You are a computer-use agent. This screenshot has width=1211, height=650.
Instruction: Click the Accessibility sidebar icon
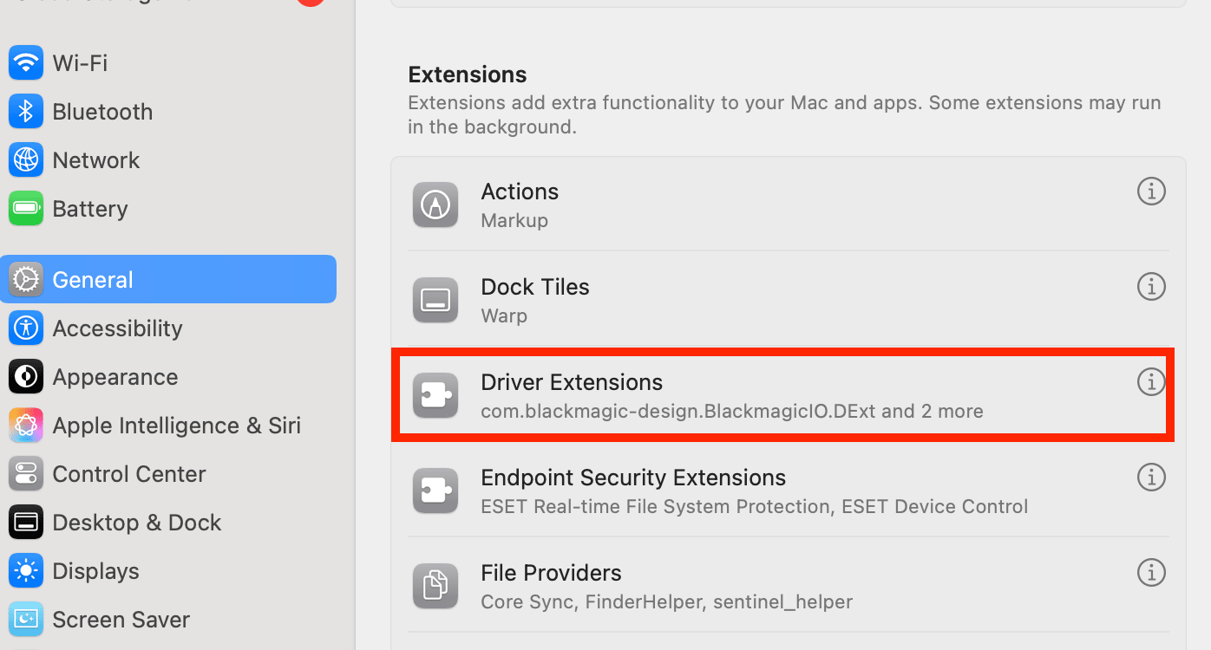click(26, 328)
